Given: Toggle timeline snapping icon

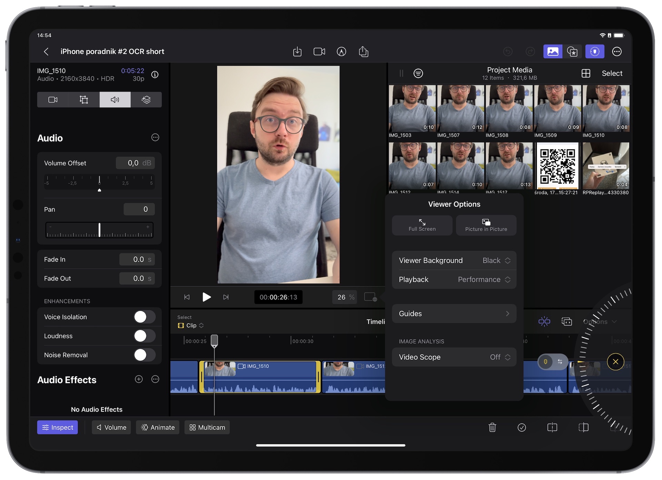Looking at the screenshot, I should 544,322.
